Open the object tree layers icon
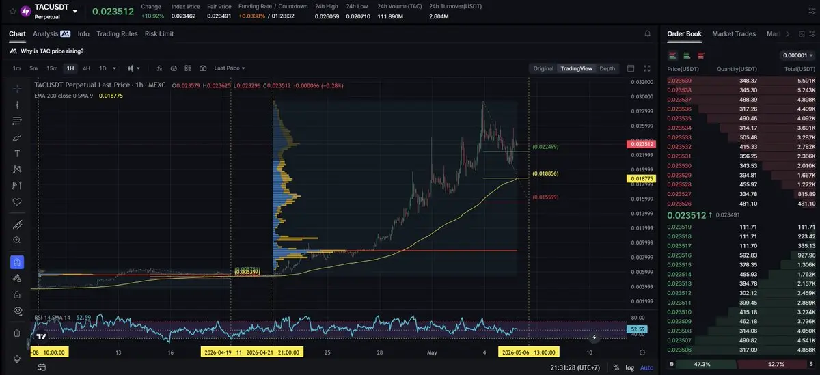820x375 pixels. (x=17, y=359)
